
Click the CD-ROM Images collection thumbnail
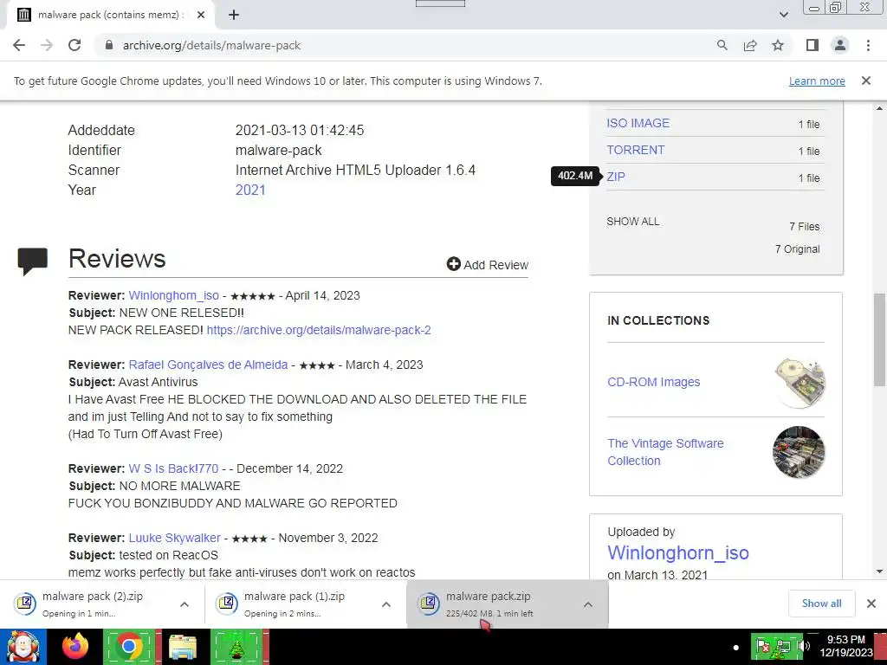(799, 382)
